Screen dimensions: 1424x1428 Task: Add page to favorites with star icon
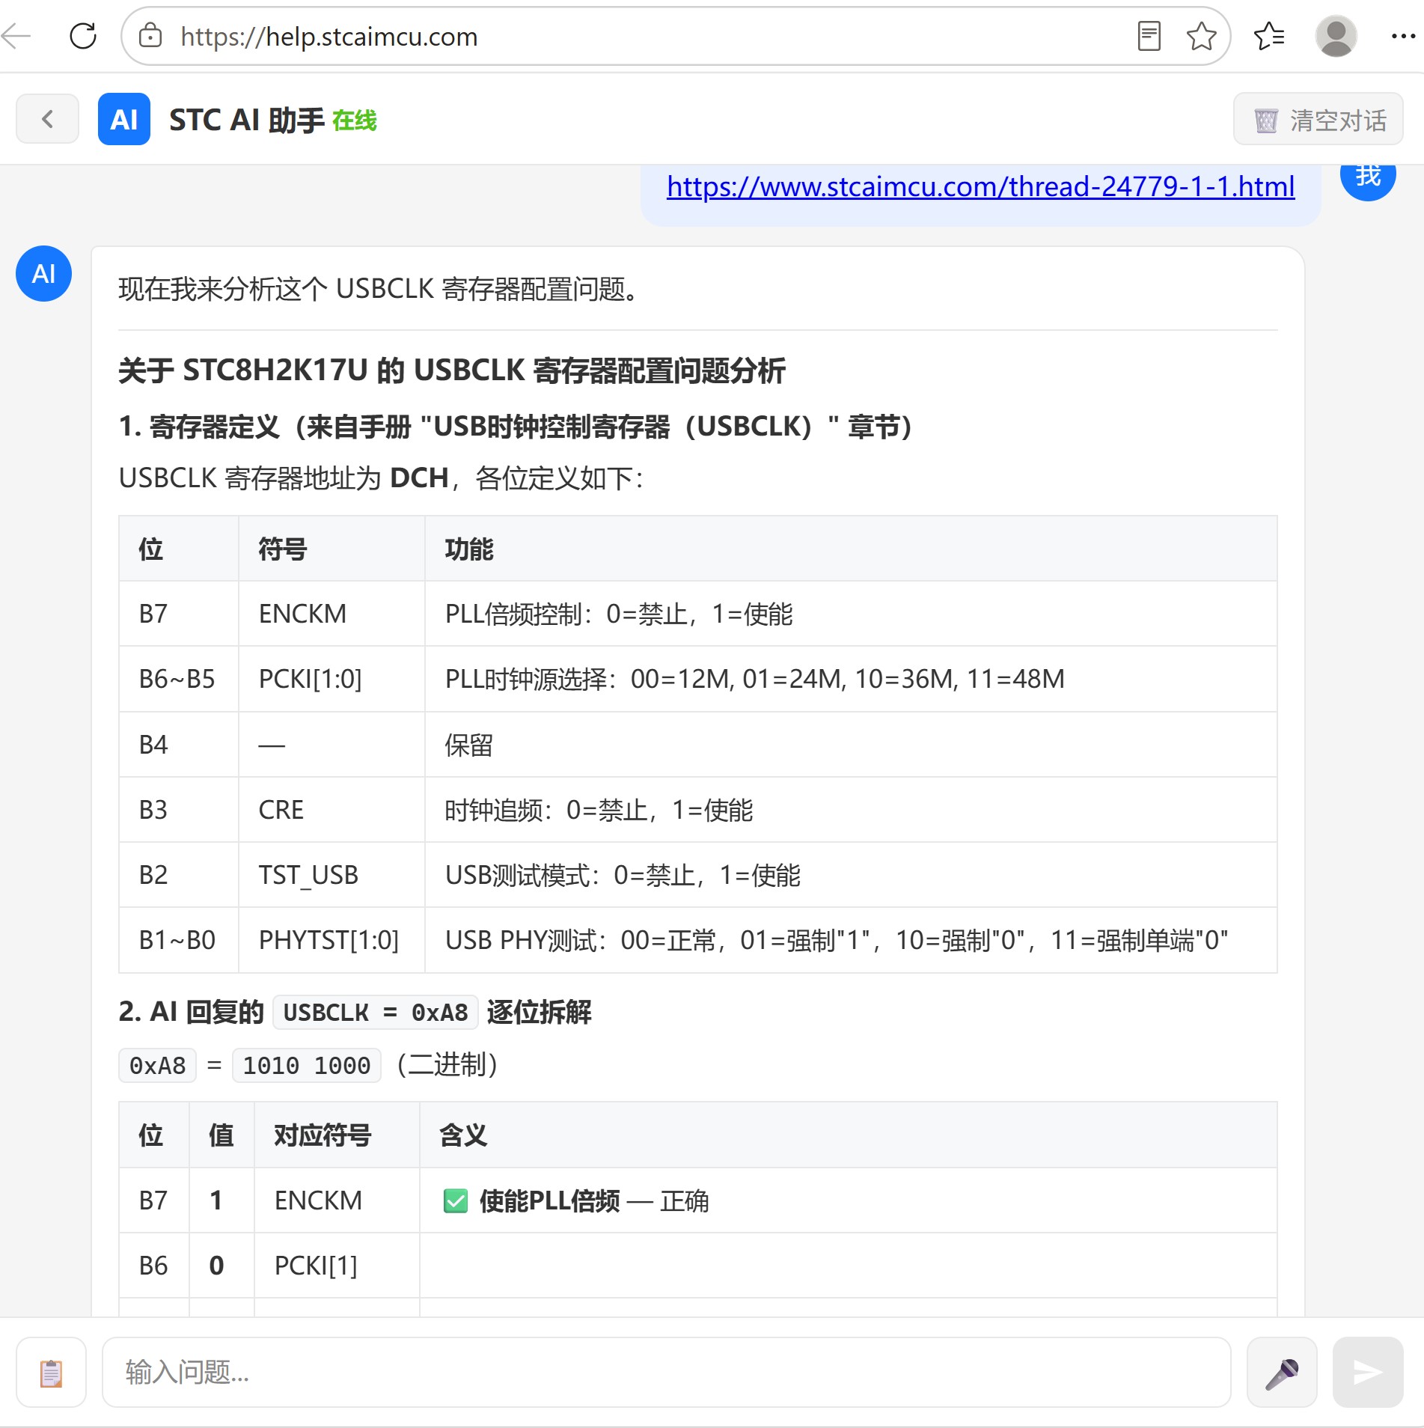(1201, 36)
